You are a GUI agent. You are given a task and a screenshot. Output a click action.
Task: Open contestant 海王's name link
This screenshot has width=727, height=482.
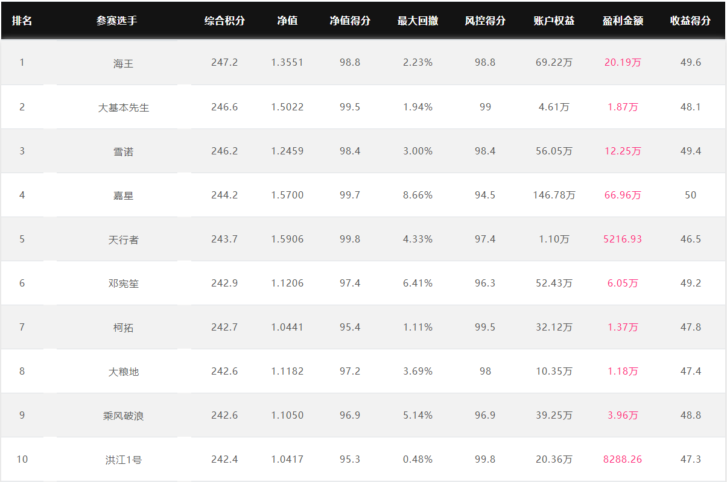click(123, 63)
